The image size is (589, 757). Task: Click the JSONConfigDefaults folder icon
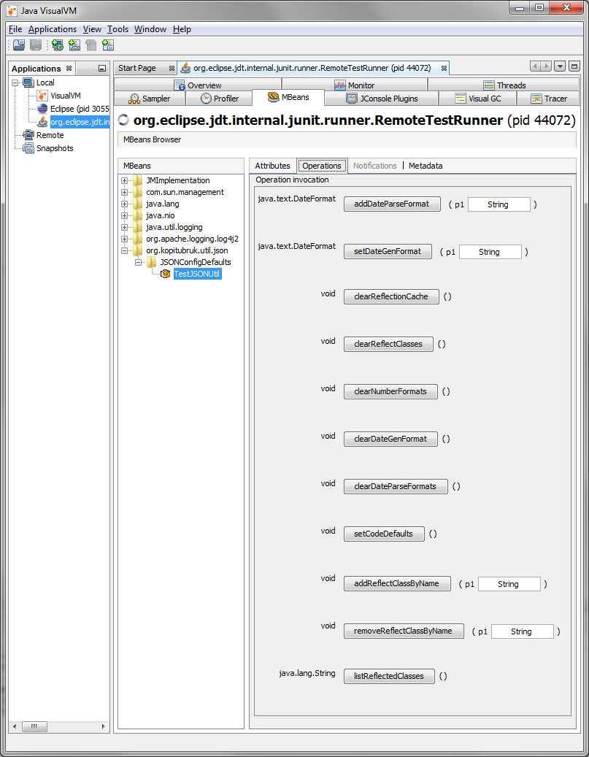[152, 262]
